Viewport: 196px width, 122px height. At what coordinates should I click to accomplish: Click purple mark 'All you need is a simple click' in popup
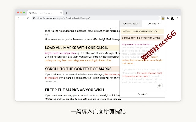point(136,44)
